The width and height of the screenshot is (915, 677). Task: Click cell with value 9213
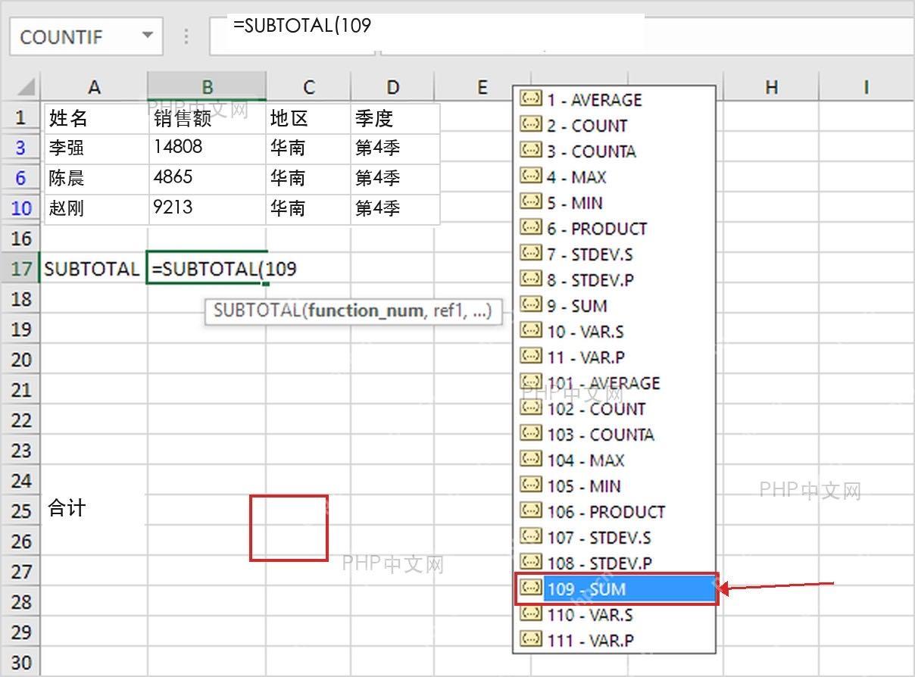tap(208, 210)
